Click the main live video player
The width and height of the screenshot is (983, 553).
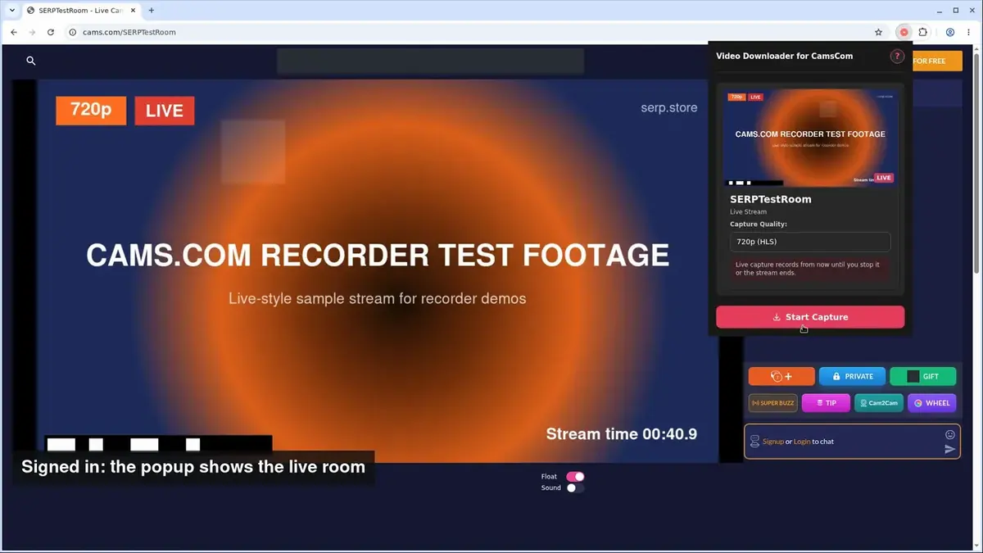pos(377,270)
